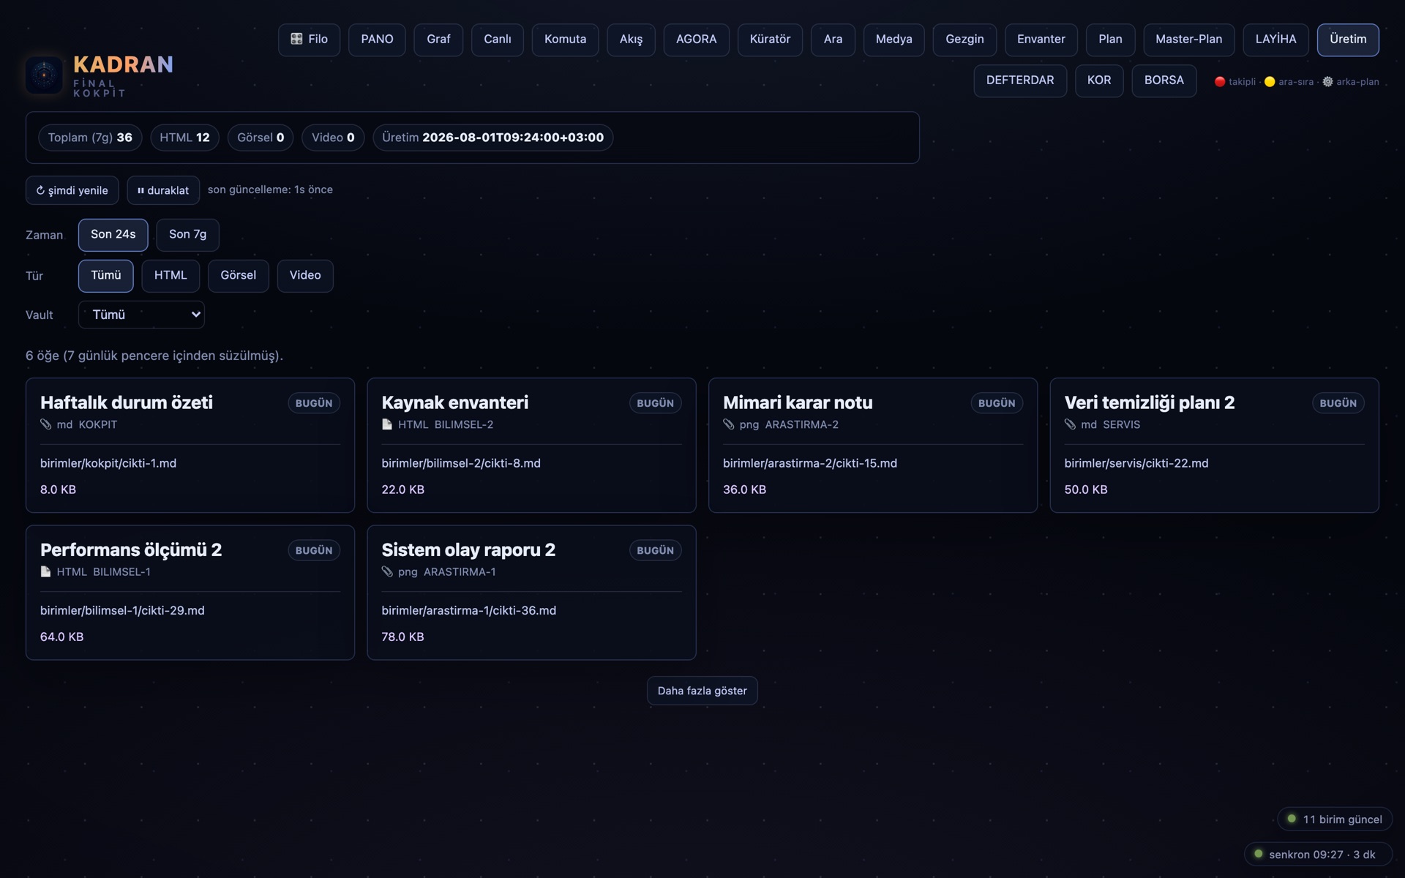Open the Kaynak envanteri card title
Screen dimensions: 1405x878
pos(454,402)
